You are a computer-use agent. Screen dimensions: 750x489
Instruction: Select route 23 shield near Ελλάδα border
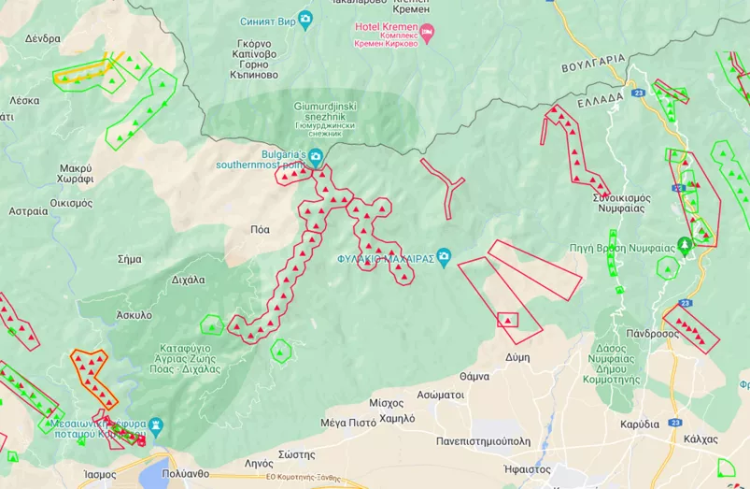638,93
